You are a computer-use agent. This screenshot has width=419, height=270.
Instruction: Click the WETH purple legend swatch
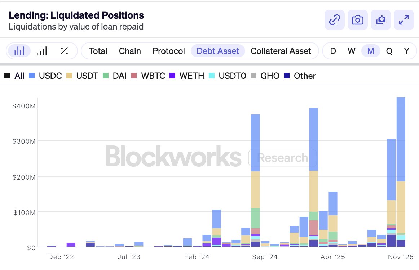point(173,76)
